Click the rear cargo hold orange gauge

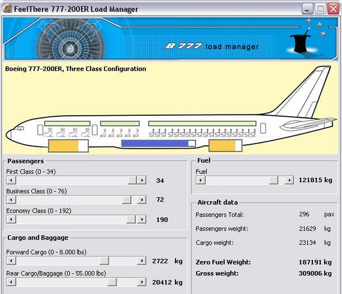pyautogui.click(x=226, y=145)
